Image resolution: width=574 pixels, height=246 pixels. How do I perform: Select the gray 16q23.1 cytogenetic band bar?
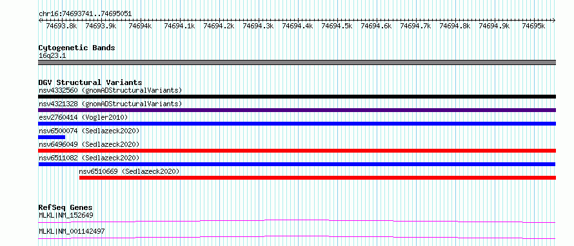click(297, 62)
